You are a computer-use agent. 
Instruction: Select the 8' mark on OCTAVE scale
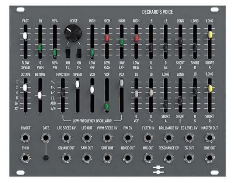tap(17, 98)
